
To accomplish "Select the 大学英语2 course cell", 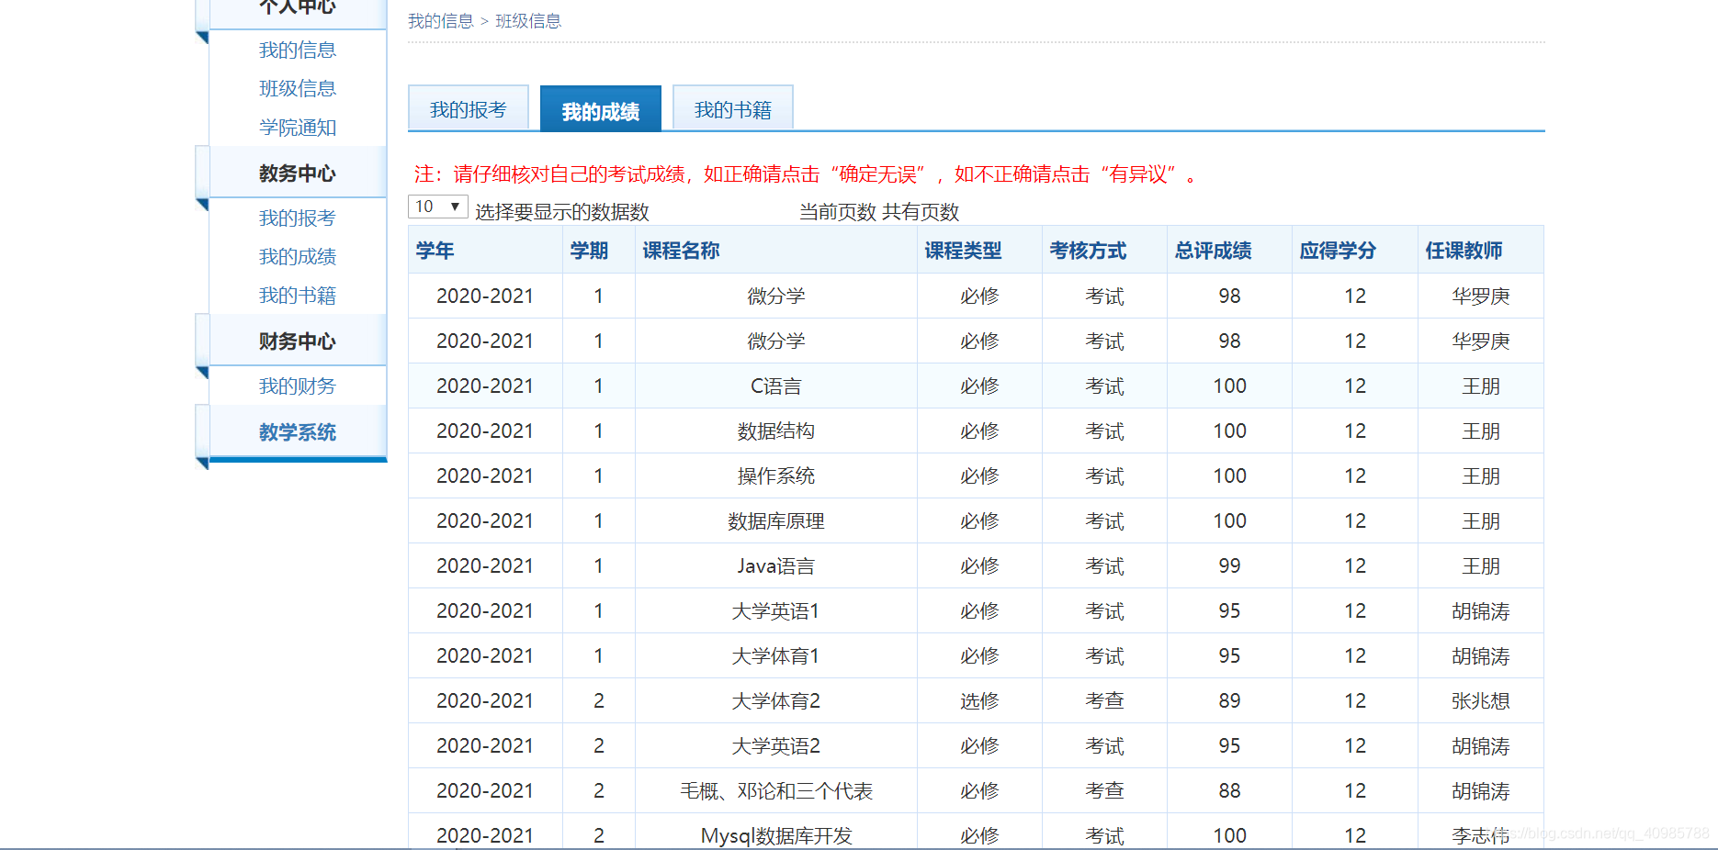I will (x=776, y=745).
